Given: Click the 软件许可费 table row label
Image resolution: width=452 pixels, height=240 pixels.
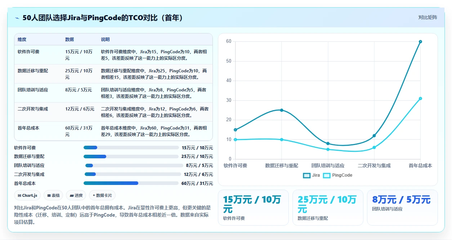Looking at the screenshot, I should tap(28, 52).
